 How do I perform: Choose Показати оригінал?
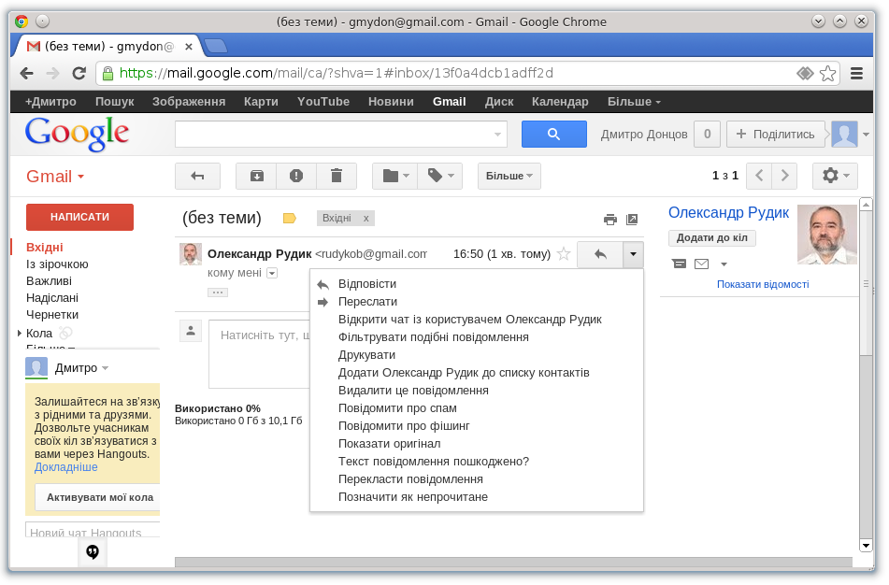(390, 444)
